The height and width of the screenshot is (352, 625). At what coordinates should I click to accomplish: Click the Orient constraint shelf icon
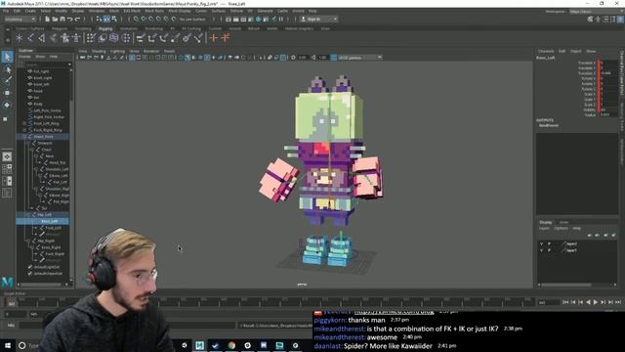pos(164,38)
